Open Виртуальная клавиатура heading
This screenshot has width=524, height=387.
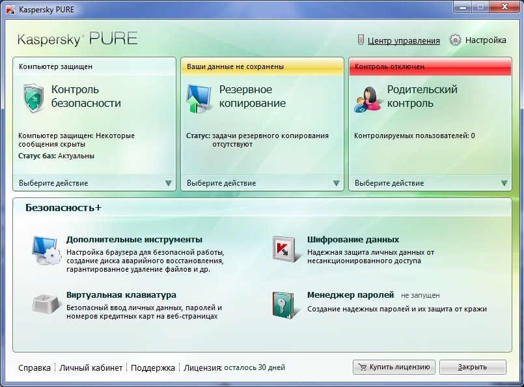click(121, 295)
